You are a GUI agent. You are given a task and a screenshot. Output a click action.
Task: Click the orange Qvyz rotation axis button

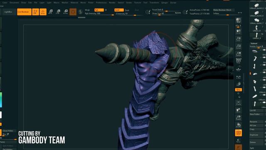238,90
